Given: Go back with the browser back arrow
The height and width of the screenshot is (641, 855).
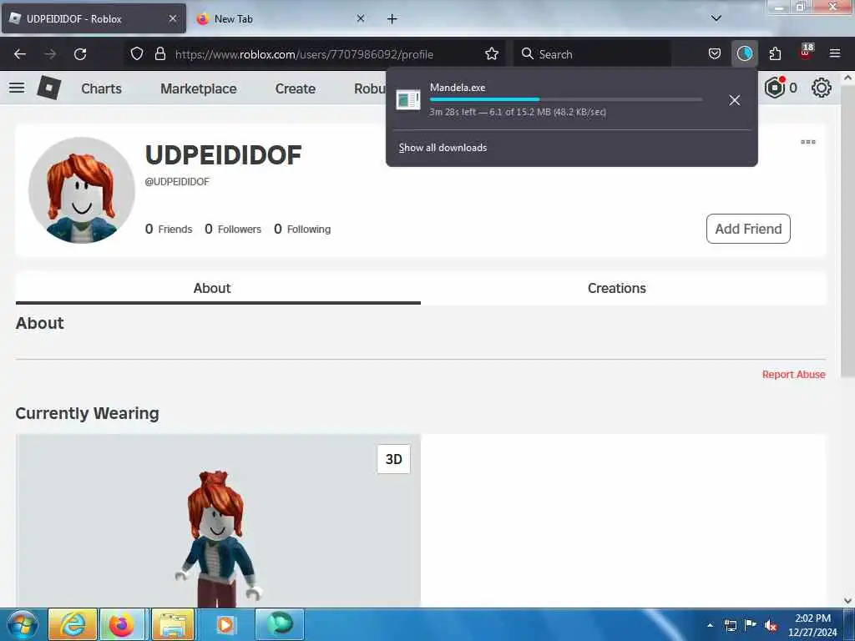Looking at the screenshot, I should click(x=20, y=54).
